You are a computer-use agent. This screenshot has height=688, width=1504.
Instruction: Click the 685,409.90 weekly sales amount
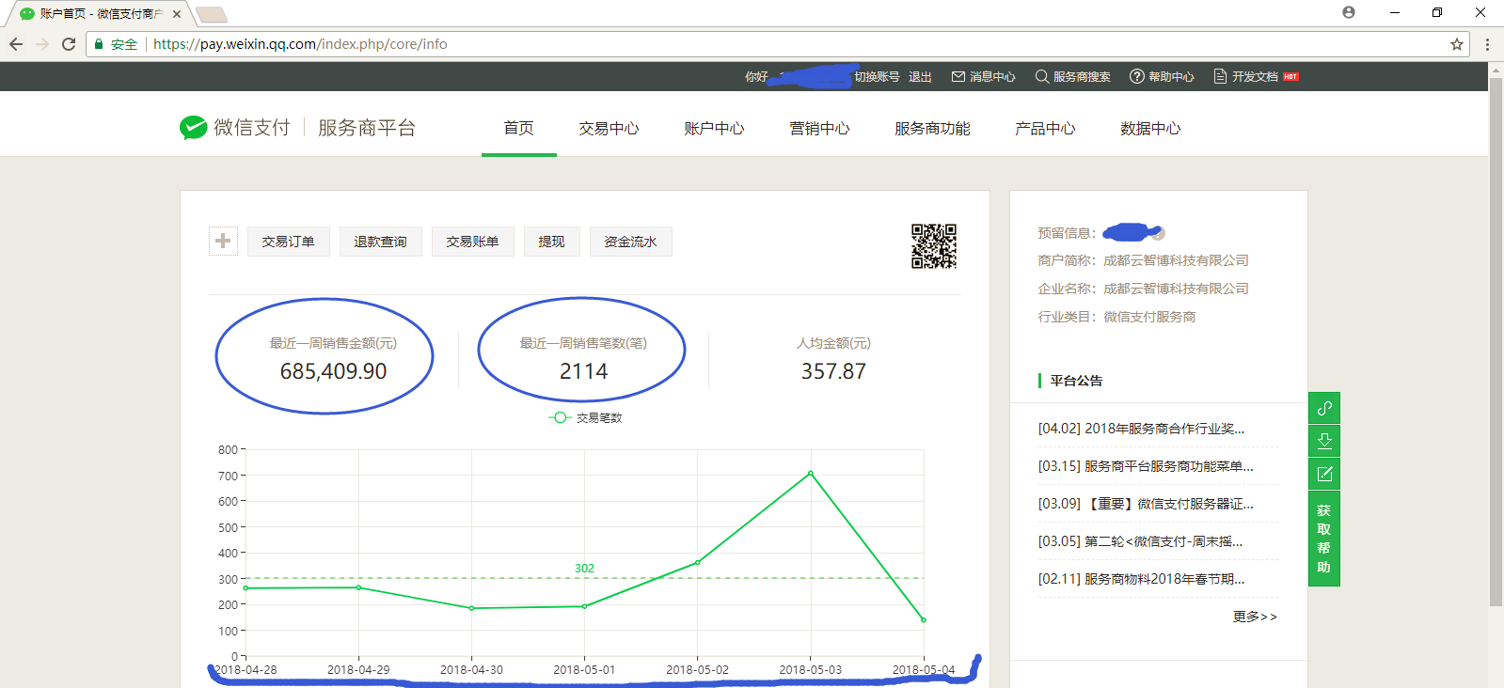pyautogui.click(x=333, y=371)
